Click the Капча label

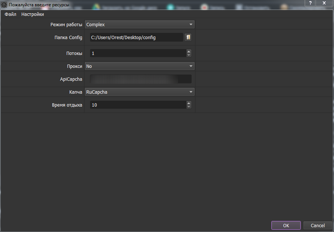tap(76, 92)
